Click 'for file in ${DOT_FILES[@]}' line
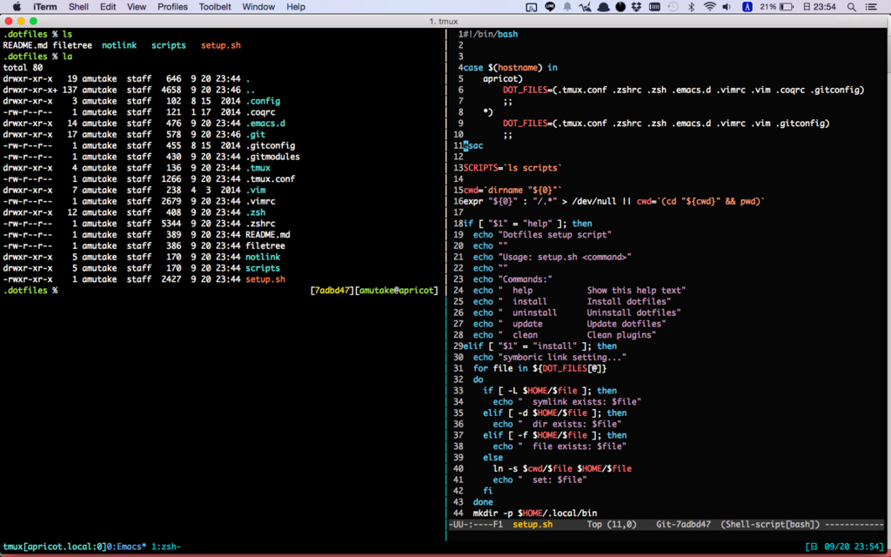This screenshot has width=891, height=557. pos(539,368)
